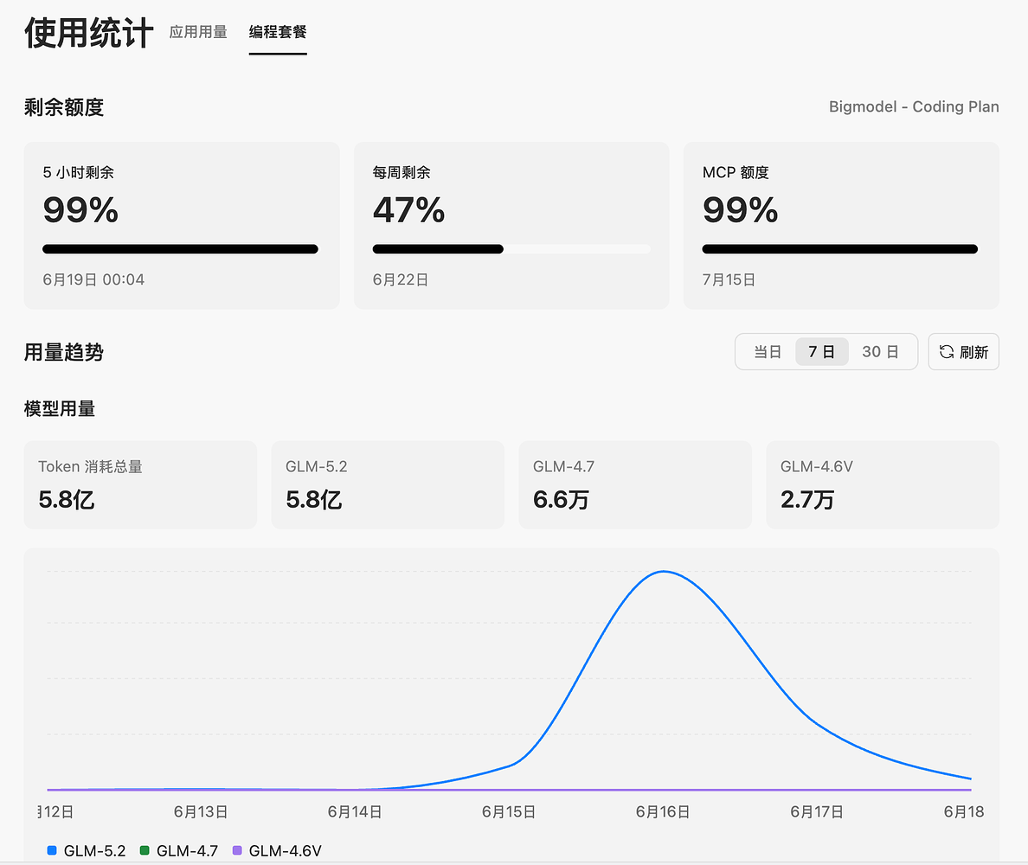Viewport: 1028px width, 865px height.
Task: Open the GLM-4.7 usage card
Action: click(634, 485)
